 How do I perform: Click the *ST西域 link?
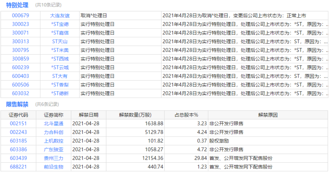pyautogui.click(x=60, y=59)
